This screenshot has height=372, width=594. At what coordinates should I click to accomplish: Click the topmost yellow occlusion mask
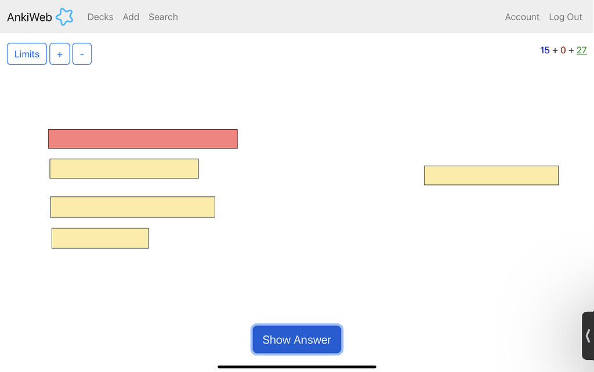coord(124,168)
